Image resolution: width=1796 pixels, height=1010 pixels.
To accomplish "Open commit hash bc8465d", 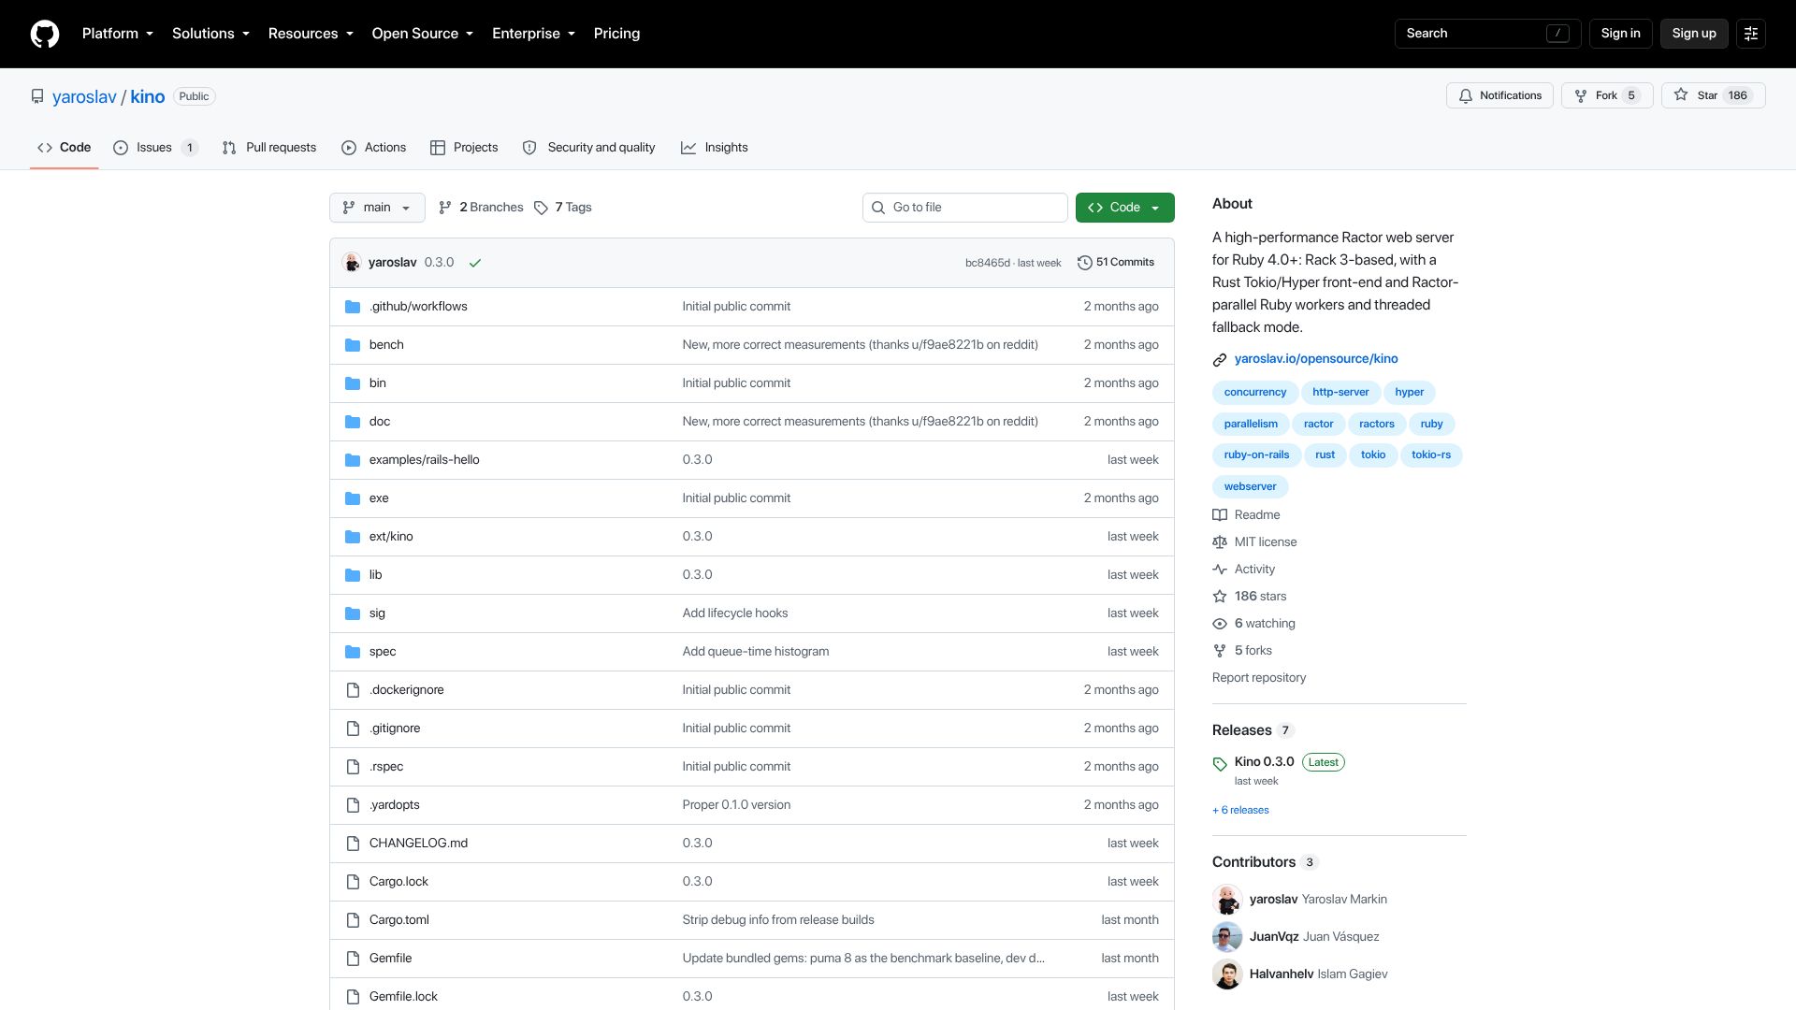I will click(987, 264).
